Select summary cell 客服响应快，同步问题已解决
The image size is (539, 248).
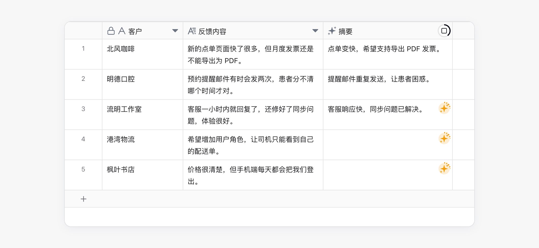[x=388, y=115]
